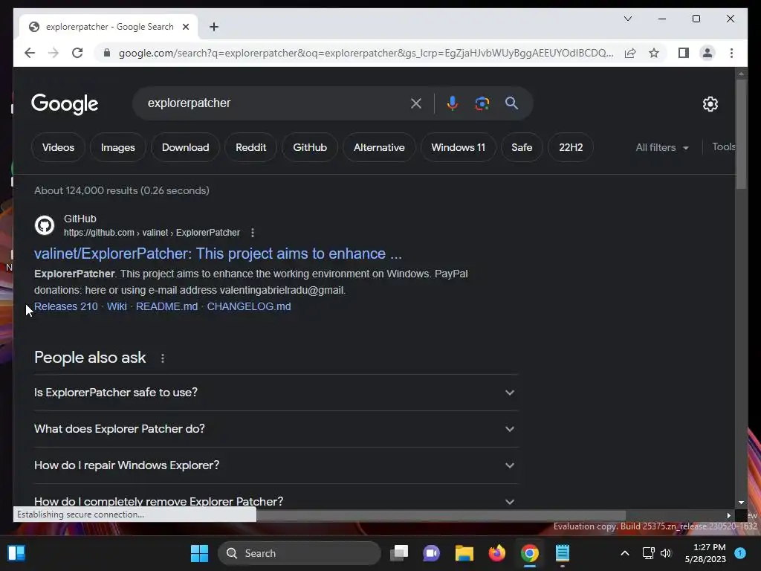This screenshot has height=571, width=761.
Task: Open valinet/ExplorerPatcher result title
Action: [x=218, y=254]
